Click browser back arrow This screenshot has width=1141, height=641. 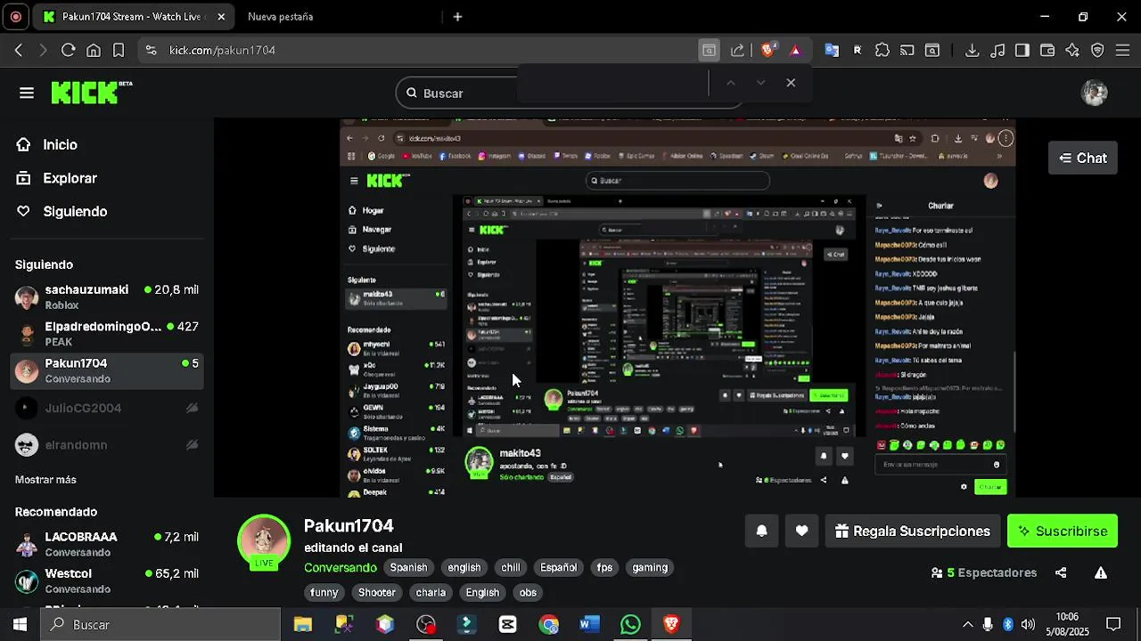[x=19, y=51]
